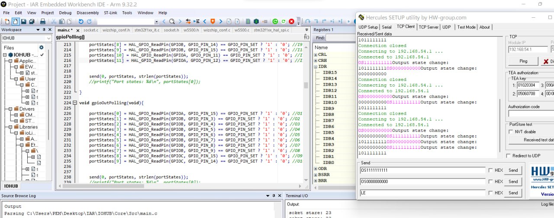Click the Copy toolbar icon
The width and height of the screenshot is (554, 218).
[x=62, y=21]
